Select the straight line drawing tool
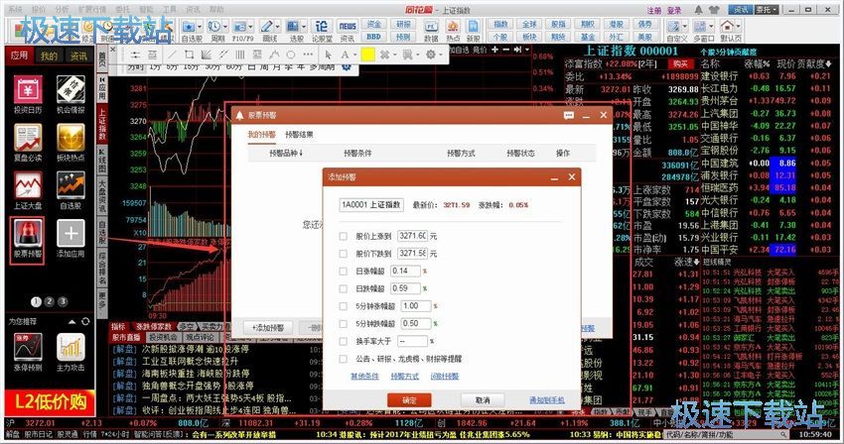The image size is (844, 444). (x=172, y=55)
